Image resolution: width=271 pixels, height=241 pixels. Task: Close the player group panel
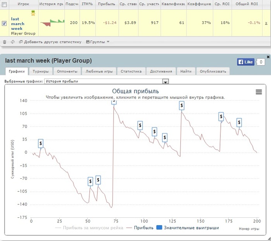coord(268,57)
